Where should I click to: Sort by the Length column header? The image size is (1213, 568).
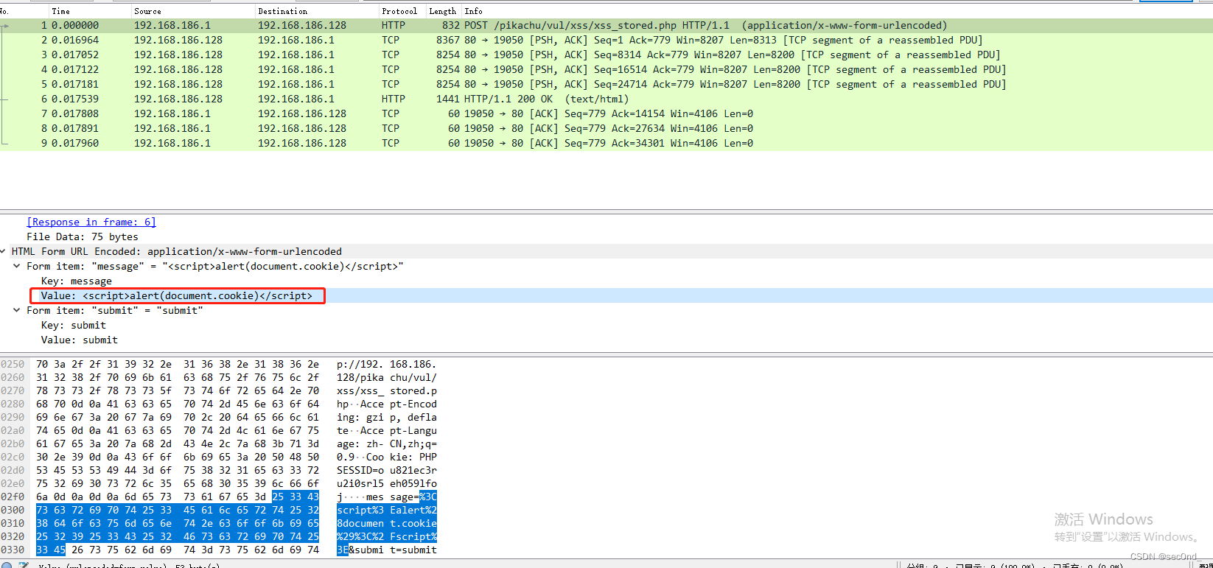pos(442,11)
